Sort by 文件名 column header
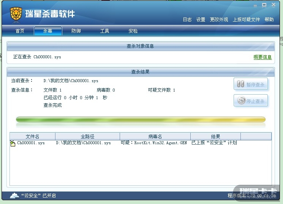 coord(32,136)
